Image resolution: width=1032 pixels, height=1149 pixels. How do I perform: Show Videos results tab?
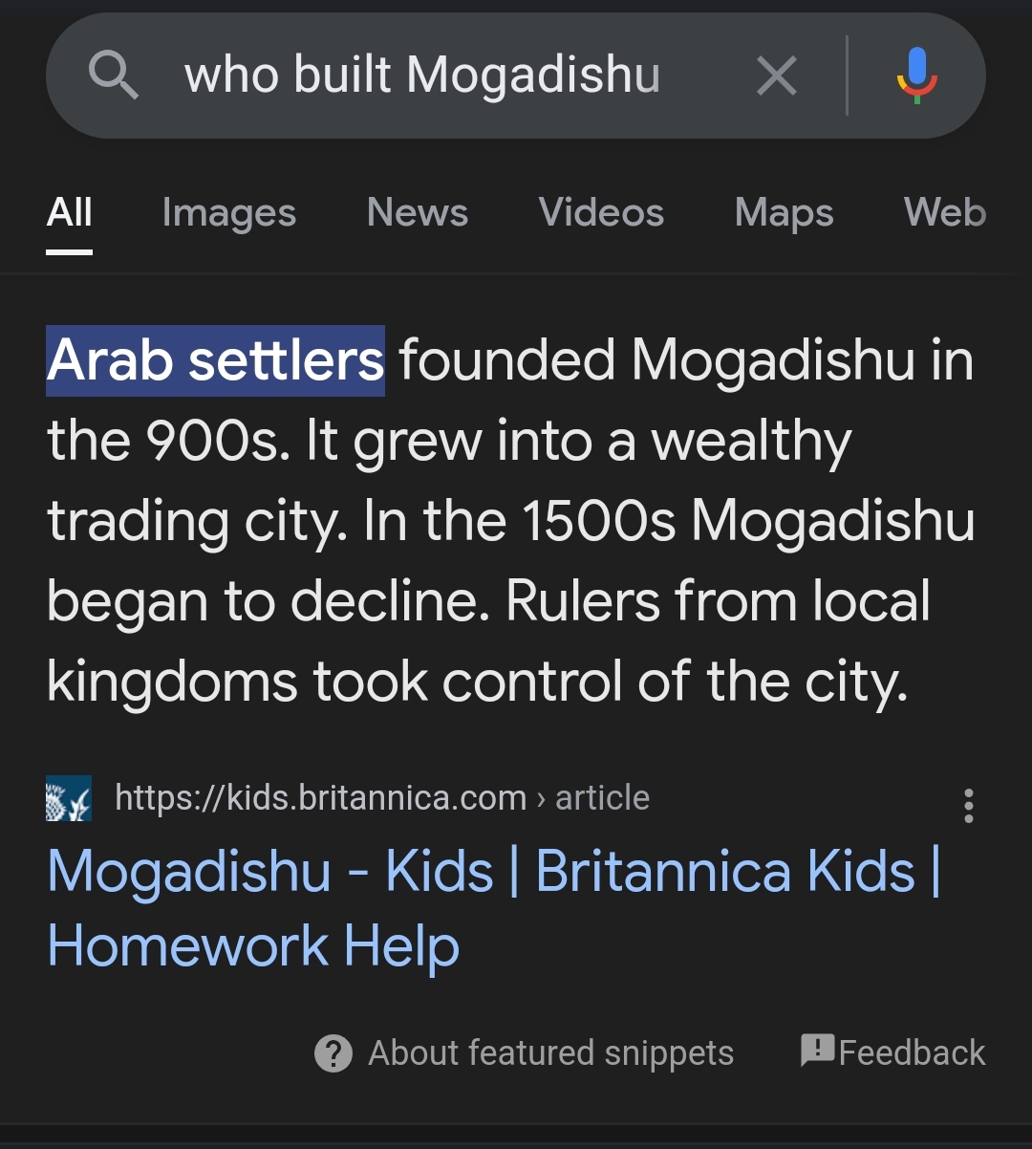601,212
